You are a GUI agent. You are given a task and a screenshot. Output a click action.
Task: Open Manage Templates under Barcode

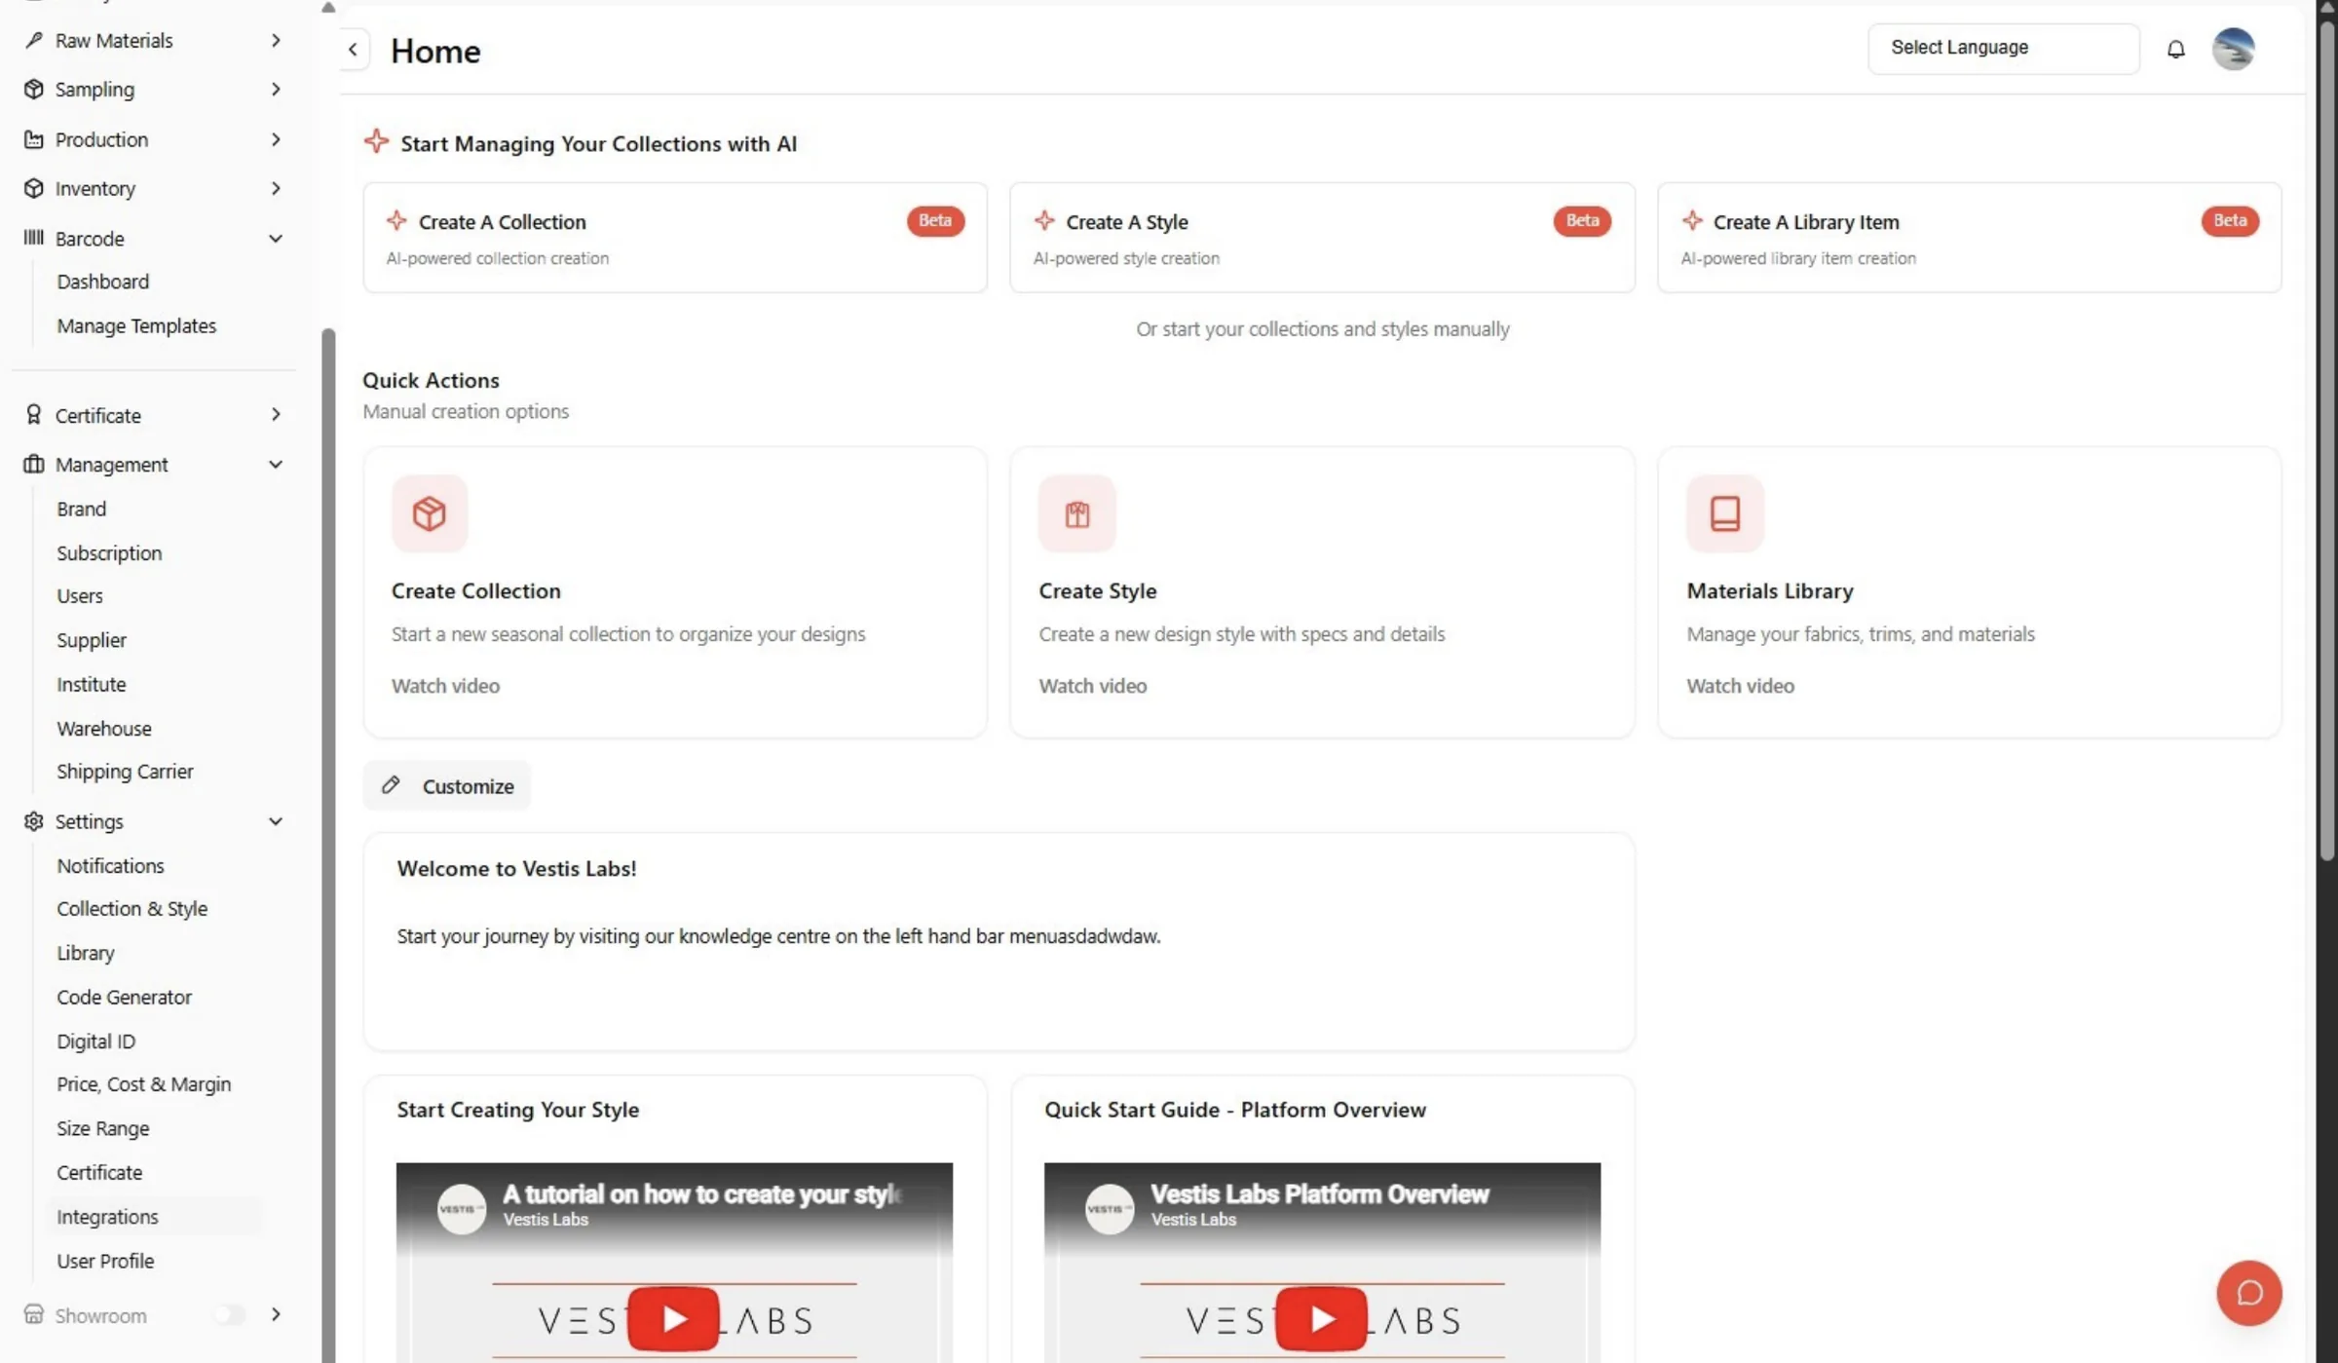[136, 325]
